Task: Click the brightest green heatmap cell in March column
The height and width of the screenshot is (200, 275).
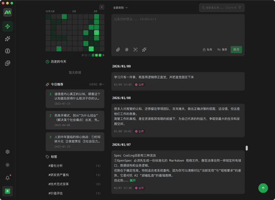Action: click(x=96, y=33)
